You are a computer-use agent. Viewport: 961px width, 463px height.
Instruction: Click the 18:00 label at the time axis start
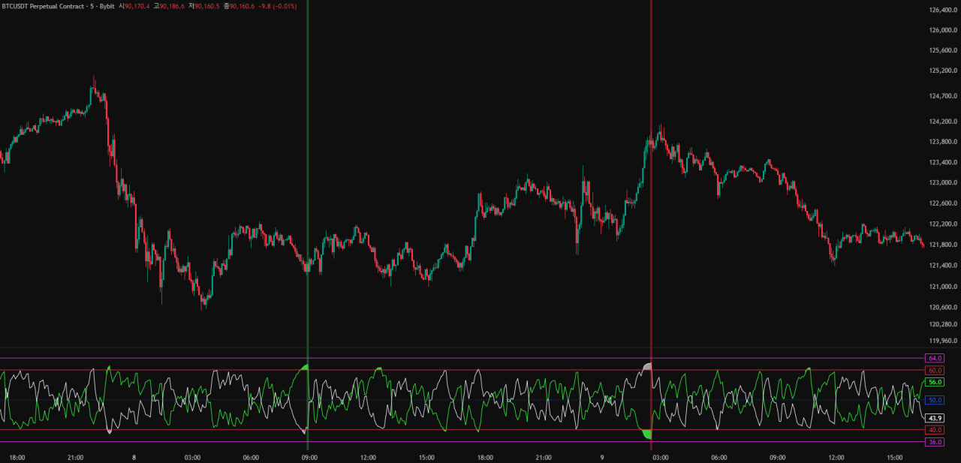click(17, 457)
